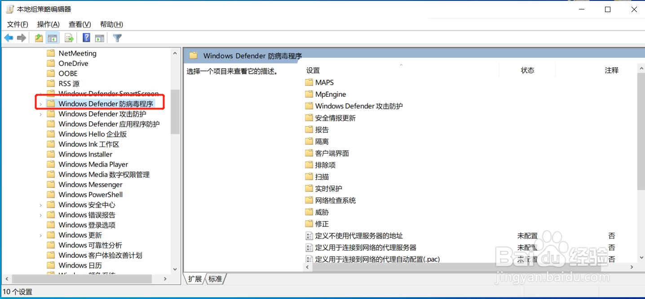The image size is (645, 299).
Task: Open the 文件(F) menu
Action: 18,24
